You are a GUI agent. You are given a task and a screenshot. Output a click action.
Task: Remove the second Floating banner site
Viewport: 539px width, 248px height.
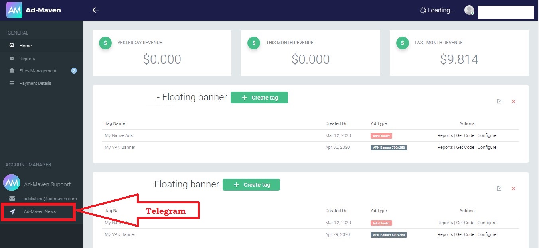pos(513,189)
